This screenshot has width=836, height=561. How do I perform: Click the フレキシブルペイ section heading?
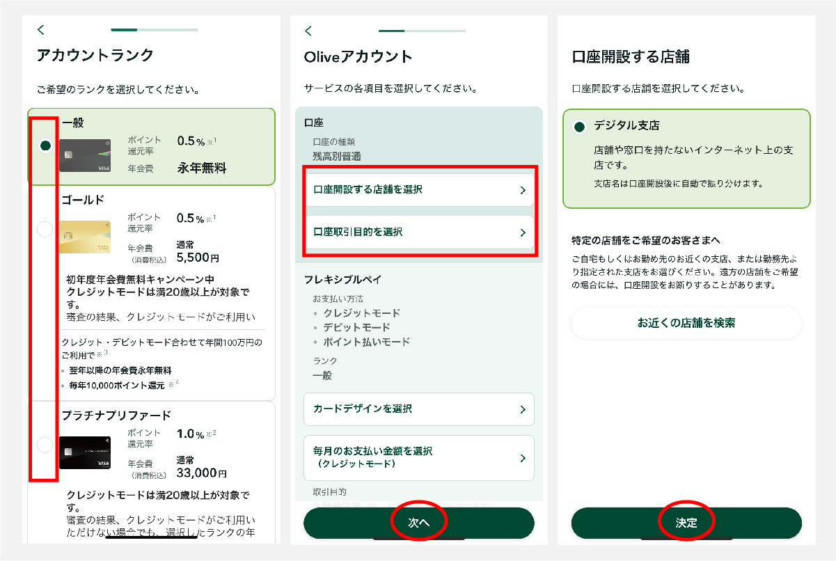click(x=344, y=280)
